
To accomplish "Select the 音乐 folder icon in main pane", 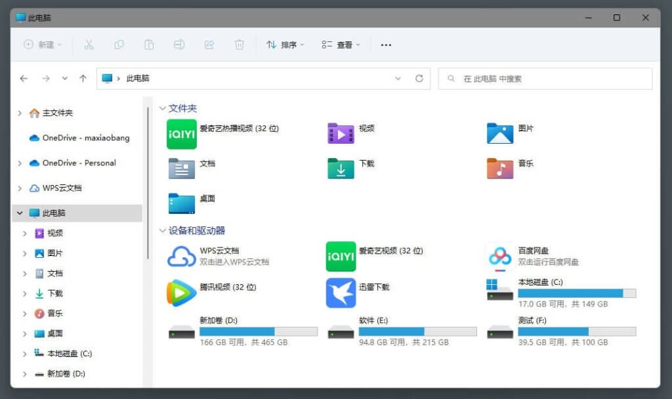I will coord(499,169).
